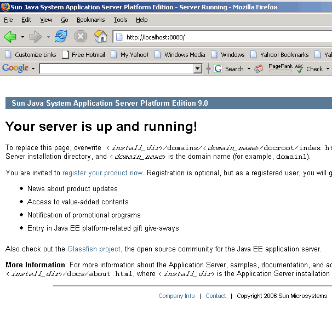Viewport: 332px width, 310px height.
Task: Open Google search box history dropdown
Action: (x=198, y=68)
